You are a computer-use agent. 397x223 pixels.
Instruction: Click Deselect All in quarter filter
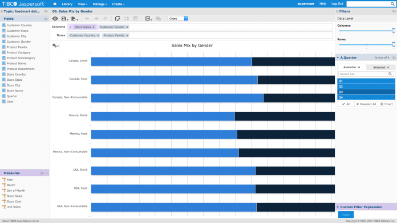(366, 104)
